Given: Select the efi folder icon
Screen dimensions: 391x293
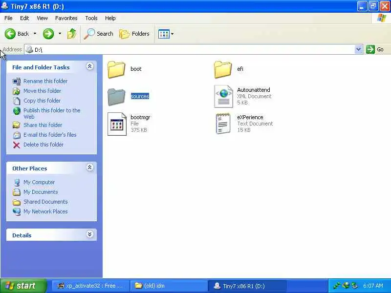Looking at the screenshot, I should (x=223, y=69).
